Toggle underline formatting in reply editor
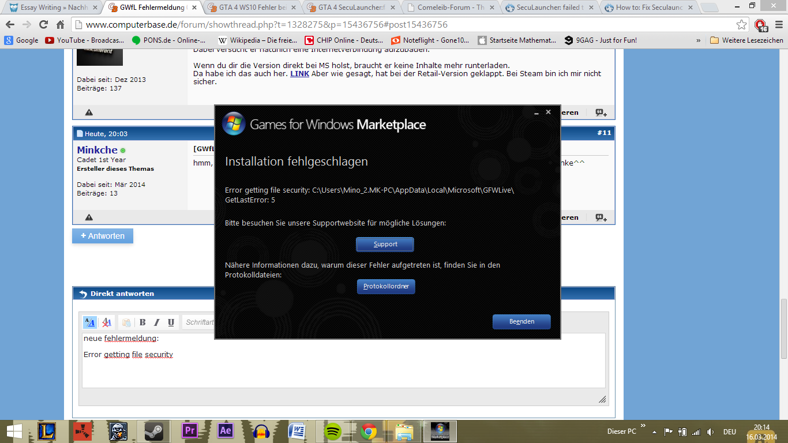 pos(171,322)
